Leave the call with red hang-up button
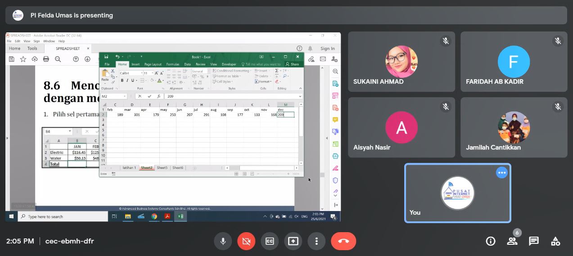Screen dimensions: 573x256 343,241
